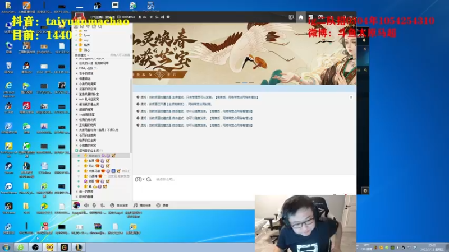The image size is (449, 252).
Task: Click the shield icon in the channel header
Action: [168, 17]
